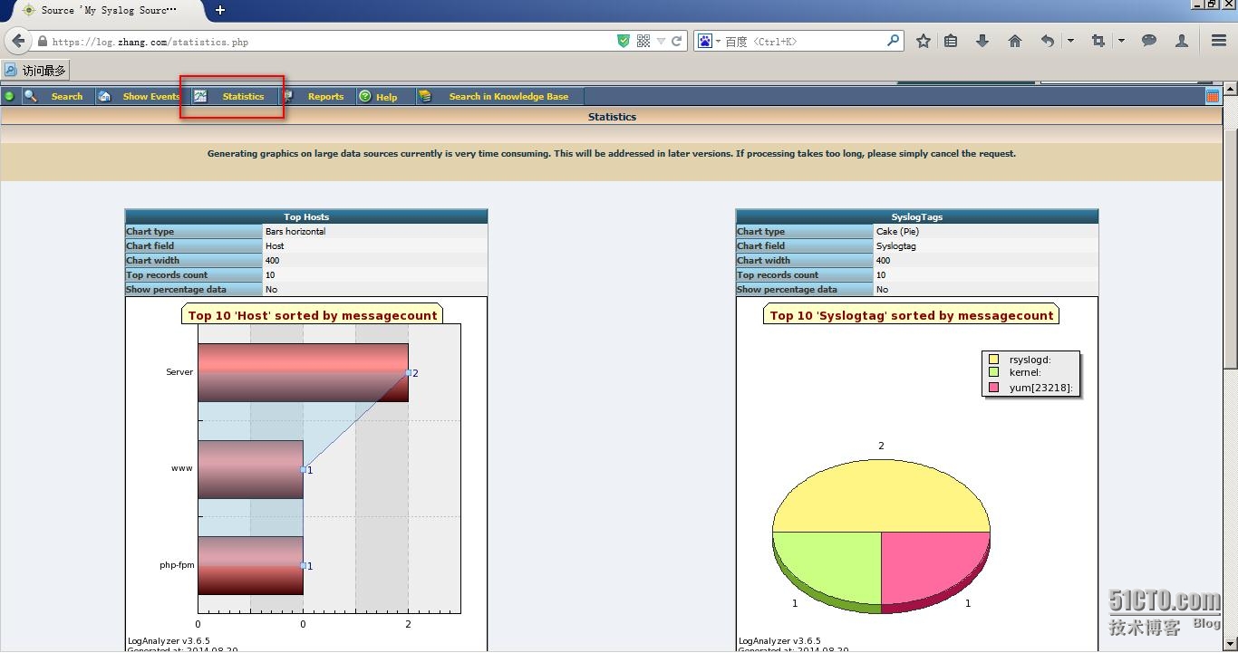Open the Reports menu item
The width and height of the screenshot is (1238, 653).
click(x=325, y=96)
